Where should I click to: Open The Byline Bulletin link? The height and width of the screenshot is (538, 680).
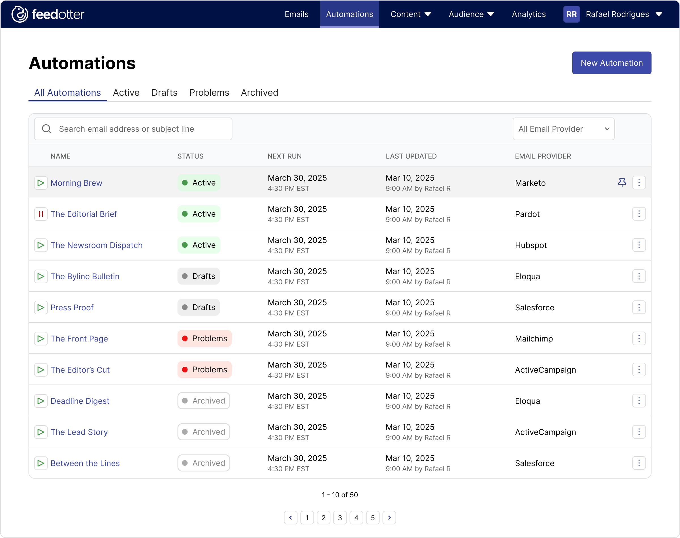point(85,277)
